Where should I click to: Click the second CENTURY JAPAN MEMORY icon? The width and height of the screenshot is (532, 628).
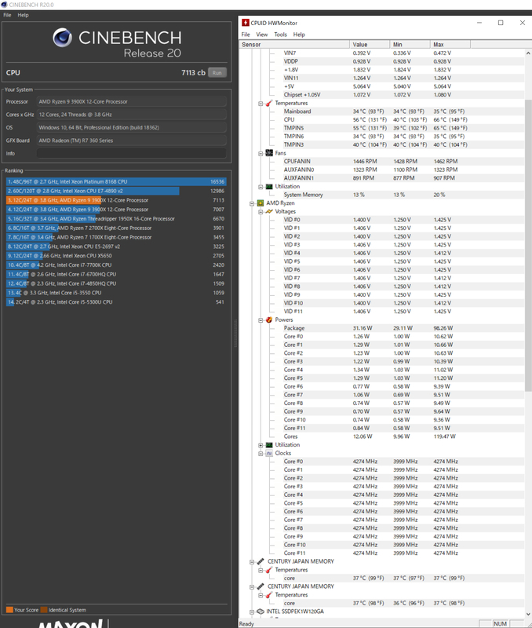point(261,586)
